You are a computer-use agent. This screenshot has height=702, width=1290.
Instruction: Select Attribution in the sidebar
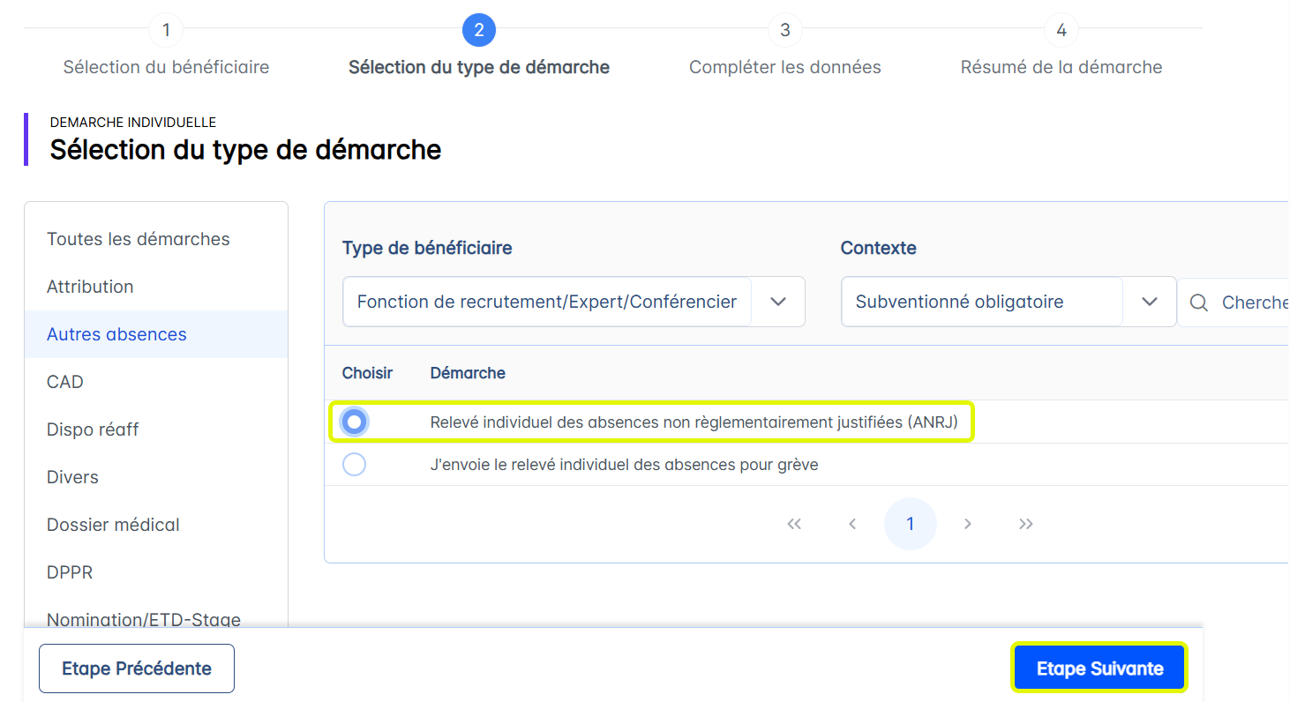click(90, 287)
